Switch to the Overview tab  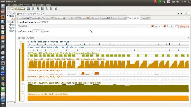coord(23,18)
